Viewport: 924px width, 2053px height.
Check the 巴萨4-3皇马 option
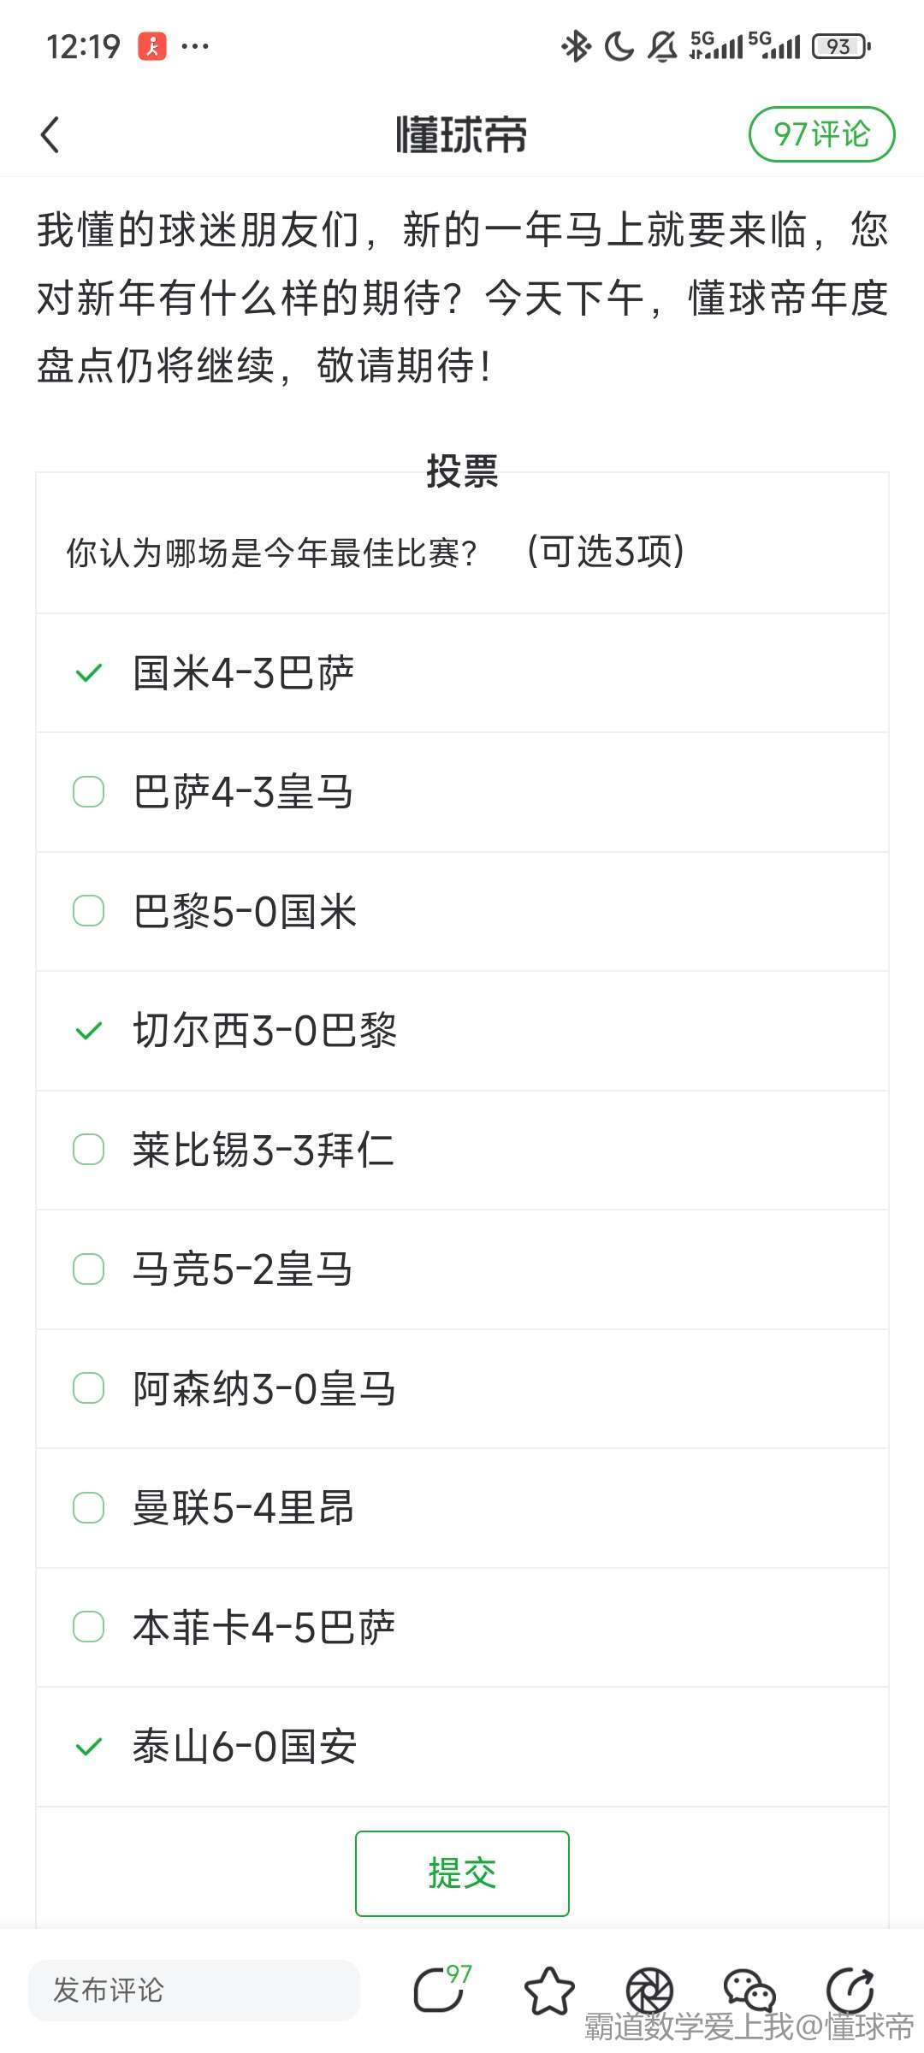[89, 792]
